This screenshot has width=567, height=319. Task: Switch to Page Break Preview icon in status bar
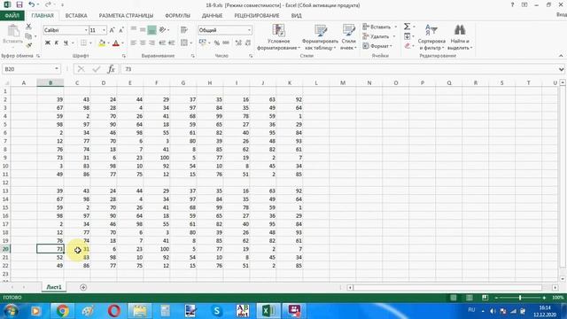click(x=485, y=298)
